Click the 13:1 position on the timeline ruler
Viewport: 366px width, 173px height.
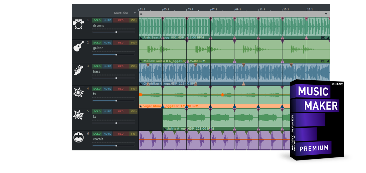pos(286,10)
